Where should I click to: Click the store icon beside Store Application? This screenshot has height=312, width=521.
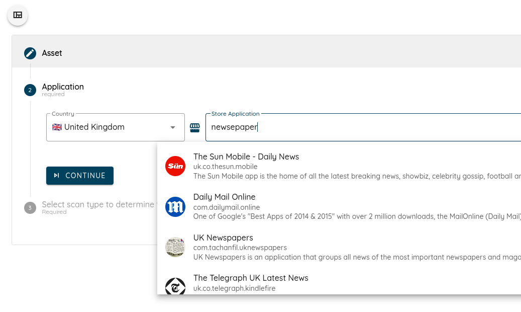tap(195, 127)
